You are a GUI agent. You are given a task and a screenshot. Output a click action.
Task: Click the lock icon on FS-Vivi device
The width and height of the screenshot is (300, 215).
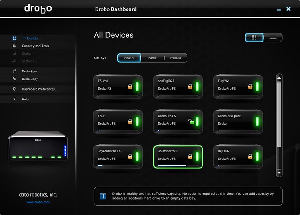tap(130, 86)
